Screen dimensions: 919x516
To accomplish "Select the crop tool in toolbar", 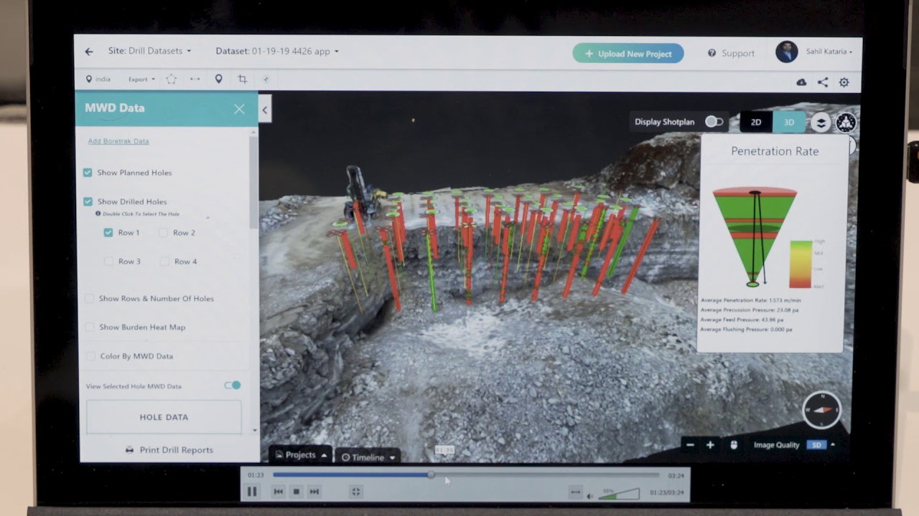I will coord(242,80).
